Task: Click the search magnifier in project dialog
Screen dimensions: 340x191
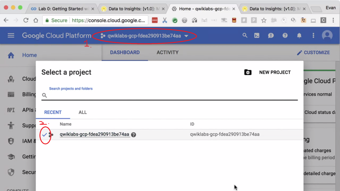Action: [44, 95]
